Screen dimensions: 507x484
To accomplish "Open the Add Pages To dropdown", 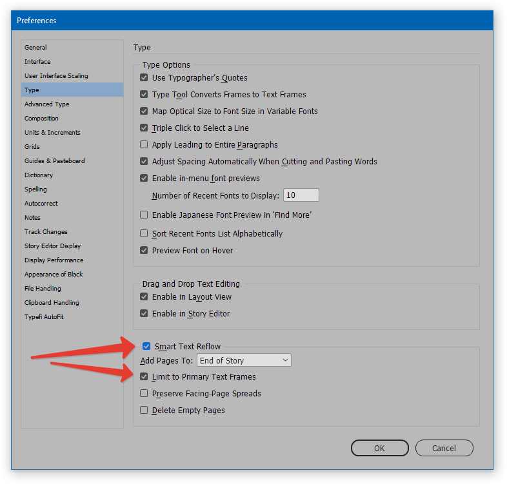I will coord(244,360).
